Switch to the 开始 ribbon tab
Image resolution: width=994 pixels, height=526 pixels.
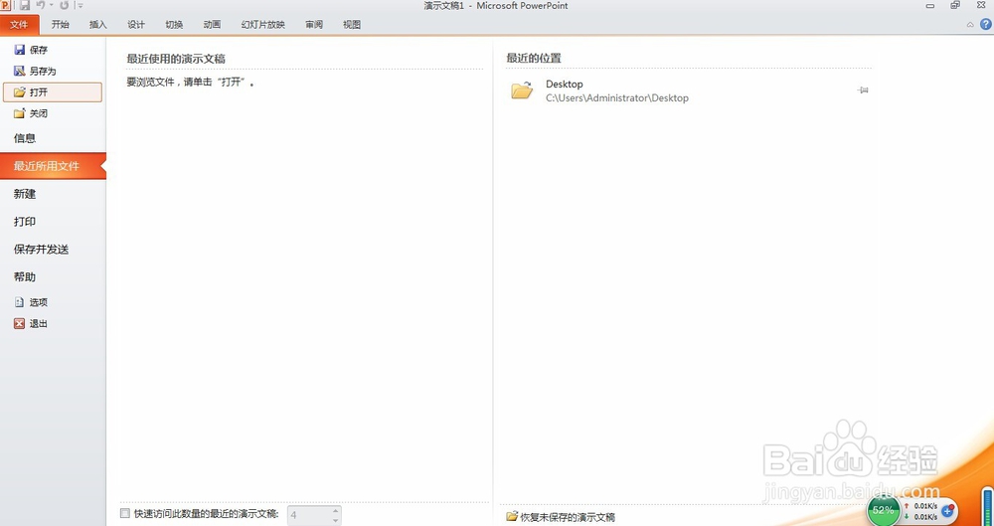coord(61,25)
